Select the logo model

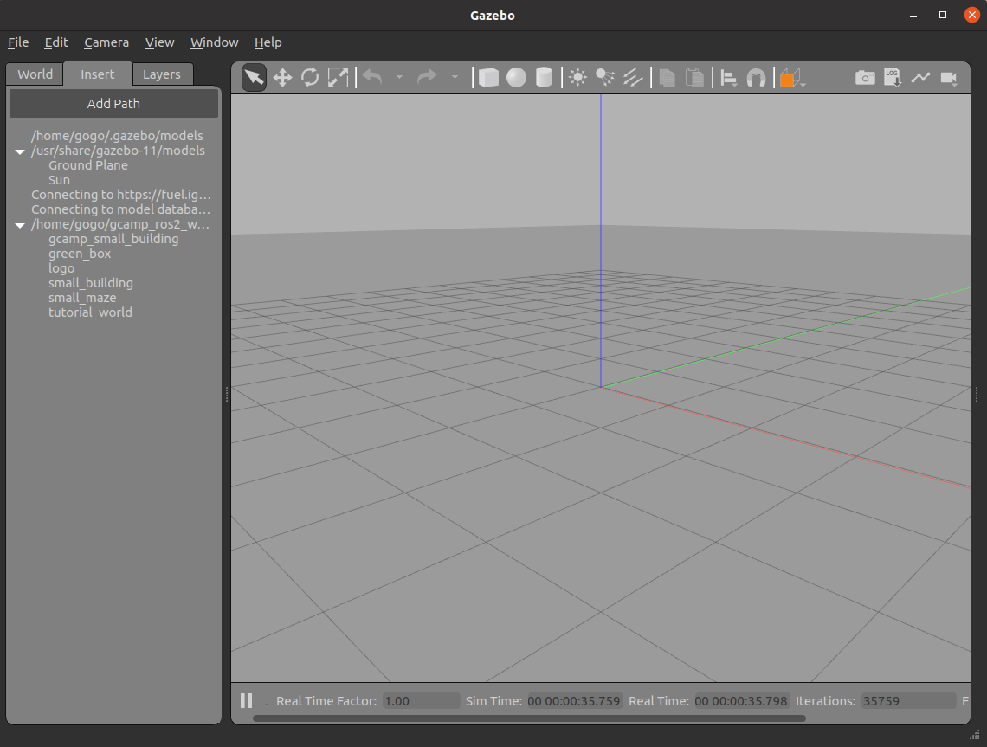point(61,268)
